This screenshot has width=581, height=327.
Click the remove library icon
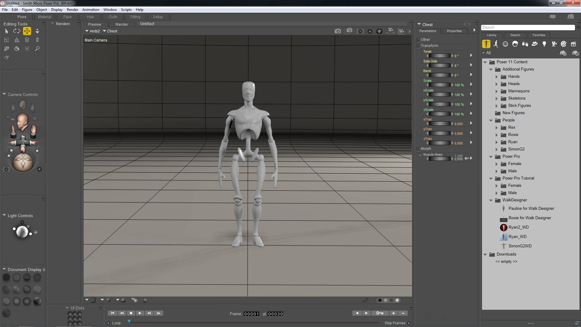[x=575, y=53]
